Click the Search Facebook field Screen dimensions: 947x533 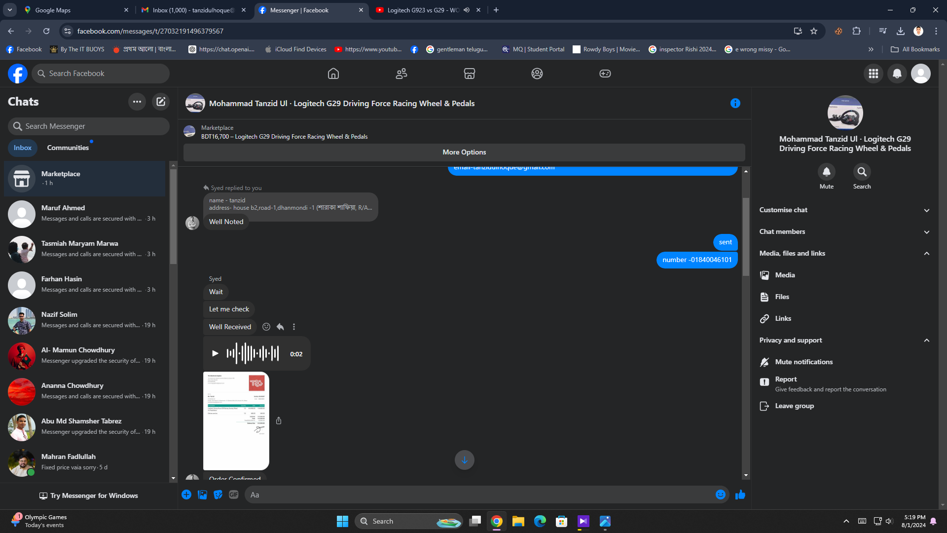[x=101, y=74]
